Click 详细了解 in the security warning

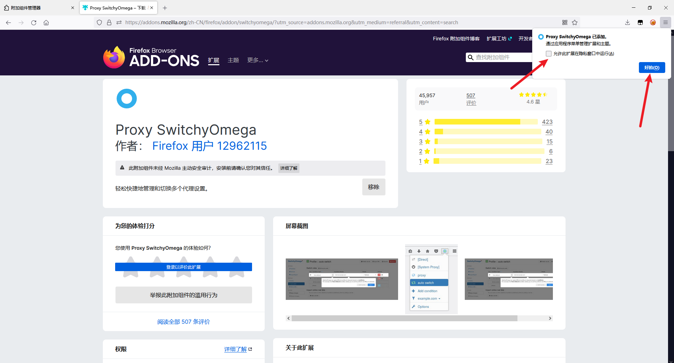coord(289,168)
